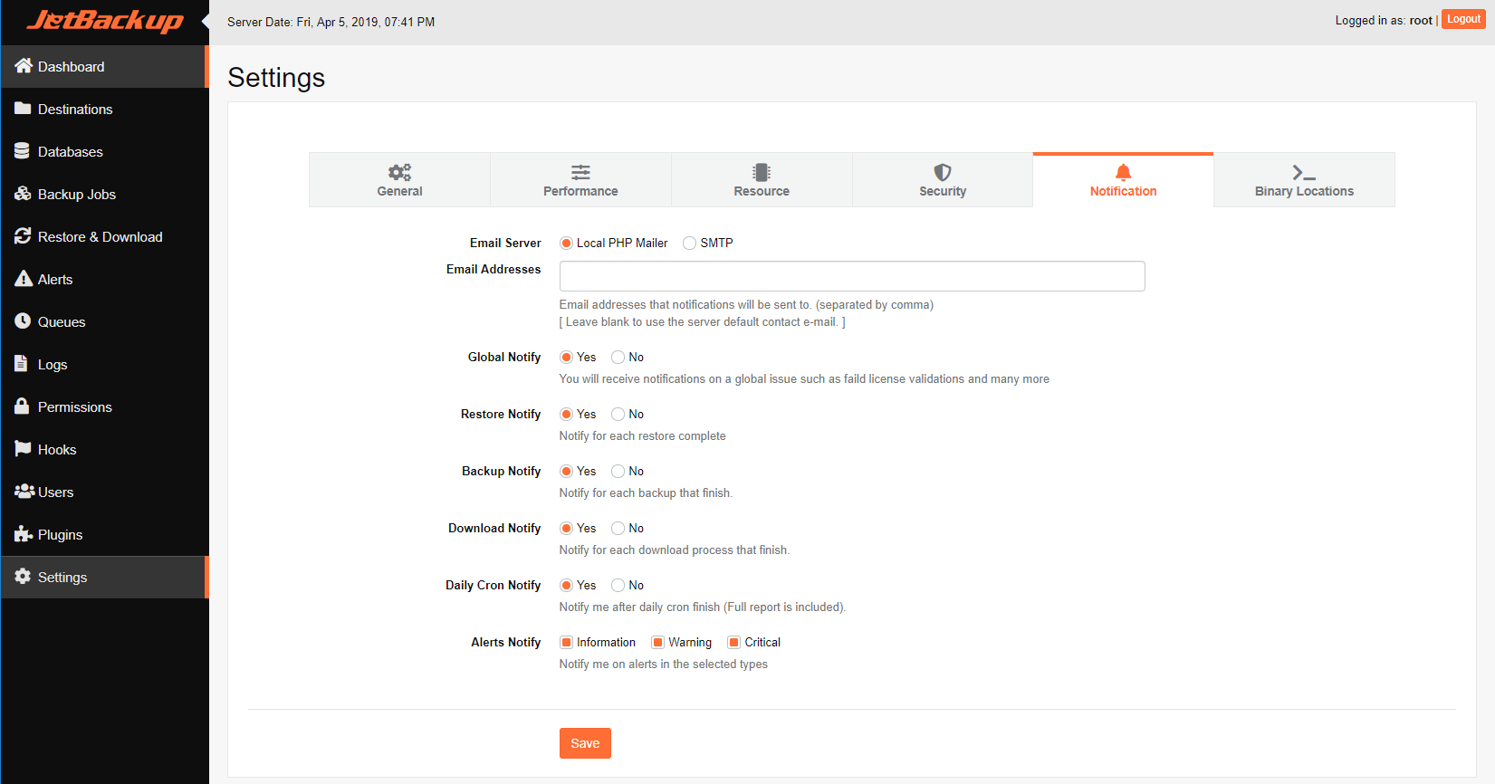Set Download Notify to No
This screenshot has height=784, width=1495.
point(618,528)
